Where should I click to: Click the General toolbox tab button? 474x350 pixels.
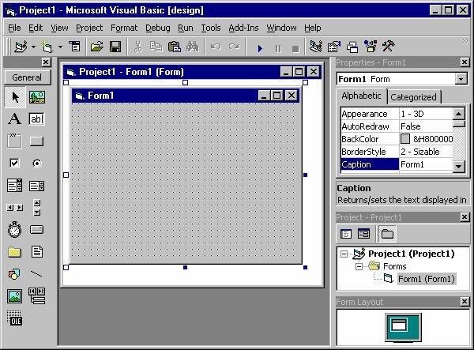27,77
